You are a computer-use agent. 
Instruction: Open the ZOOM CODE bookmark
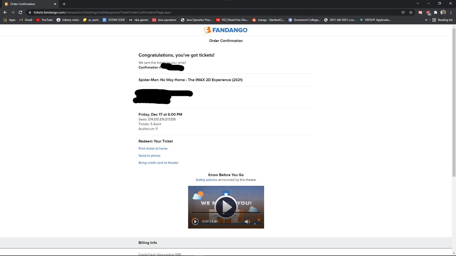(114, 20)
